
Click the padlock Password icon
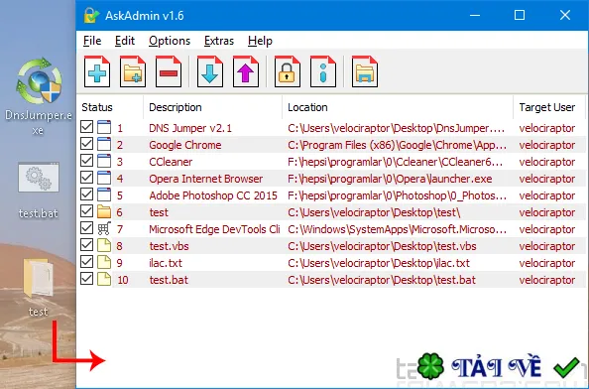coord(288,71)
